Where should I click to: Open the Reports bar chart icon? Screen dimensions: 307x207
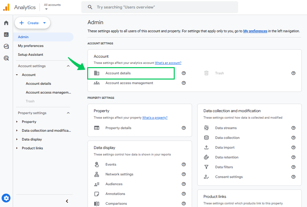(6, 35)
